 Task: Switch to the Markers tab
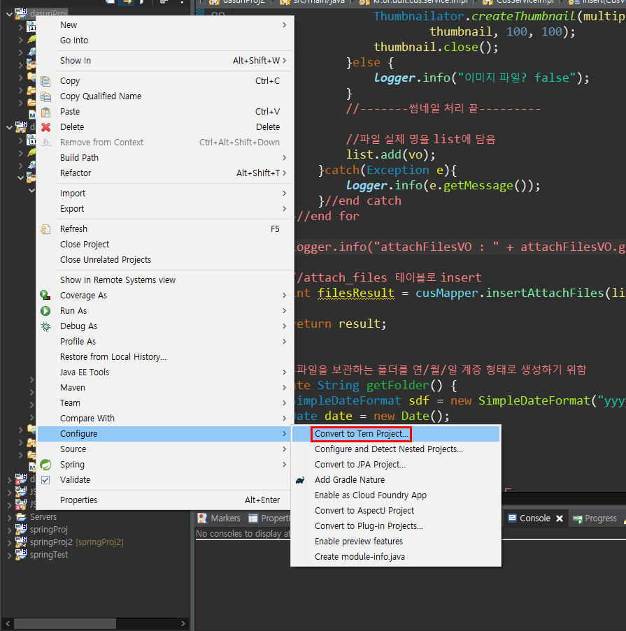[220, 518]
